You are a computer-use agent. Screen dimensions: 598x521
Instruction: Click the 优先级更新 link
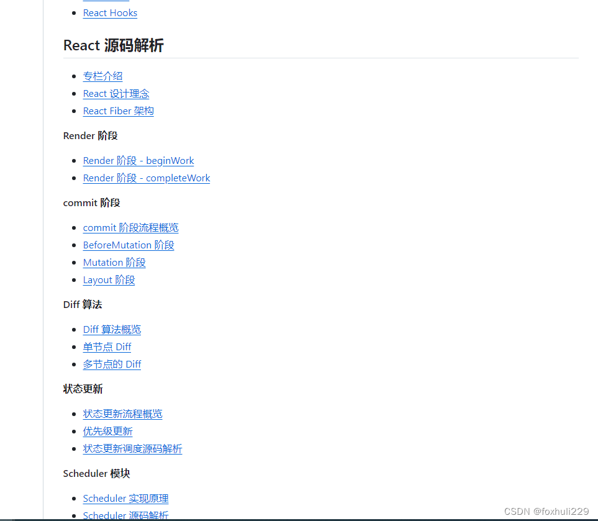point(107,432)
